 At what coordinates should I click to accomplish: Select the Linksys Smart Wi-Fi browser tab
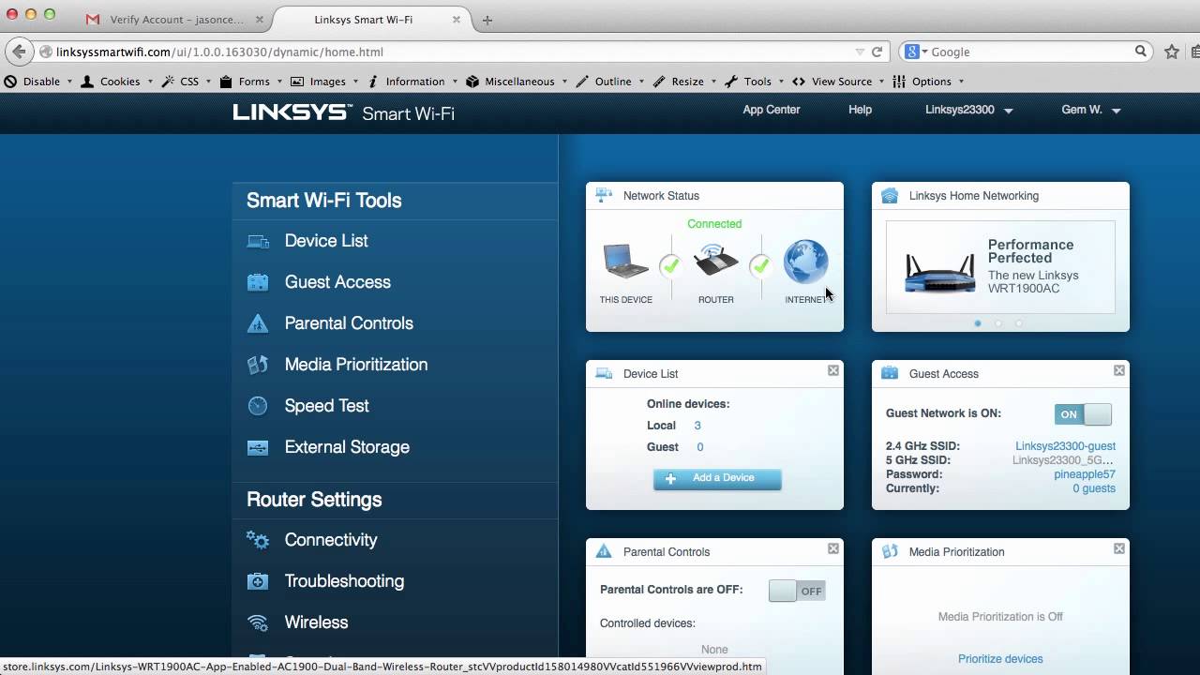tap(363, 19)
